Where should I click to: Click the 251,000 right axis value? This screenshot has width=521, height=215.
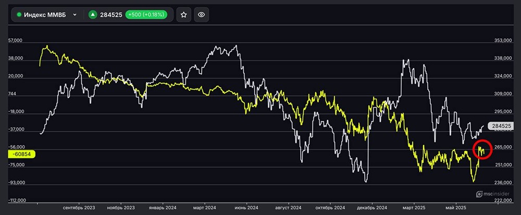503,165
